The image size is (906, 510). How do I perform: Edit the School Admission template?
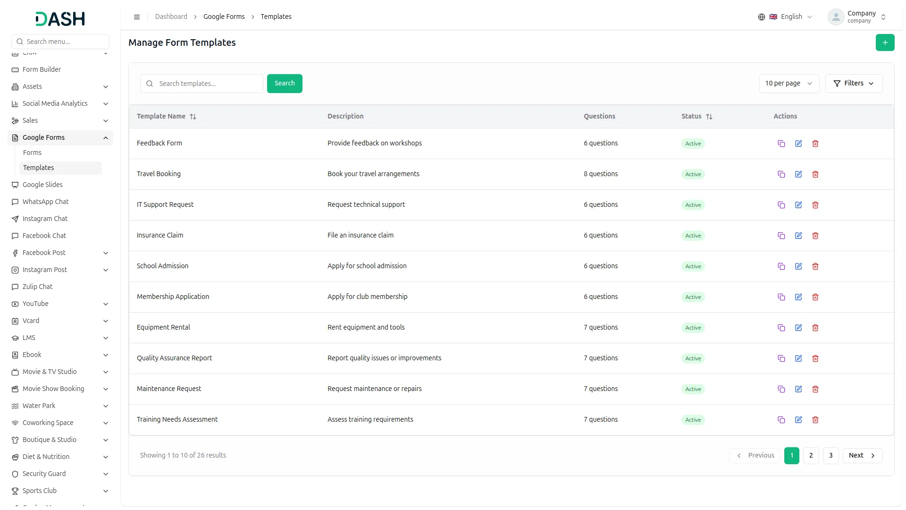click(x=798, y=266)
